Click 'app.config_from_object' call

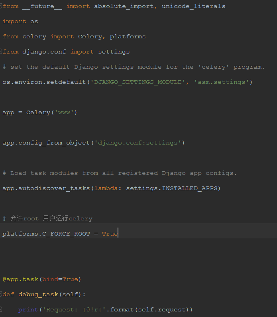tap(46, 143)
